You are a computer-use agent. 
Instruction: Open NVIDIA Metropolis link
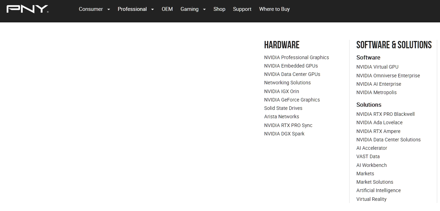click(x=377, y=92)
